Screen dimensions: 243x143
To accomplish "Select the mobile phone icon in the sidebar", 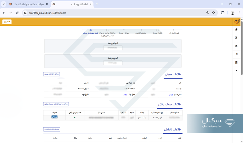I will (x=236, y=54).
